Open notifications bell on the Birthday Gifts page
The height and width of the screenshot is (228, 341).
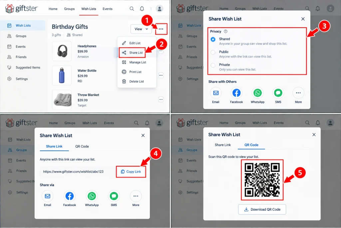(142, 9)
